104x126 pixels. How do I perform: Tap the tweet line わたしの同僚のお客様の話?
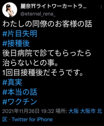[47, 24]
